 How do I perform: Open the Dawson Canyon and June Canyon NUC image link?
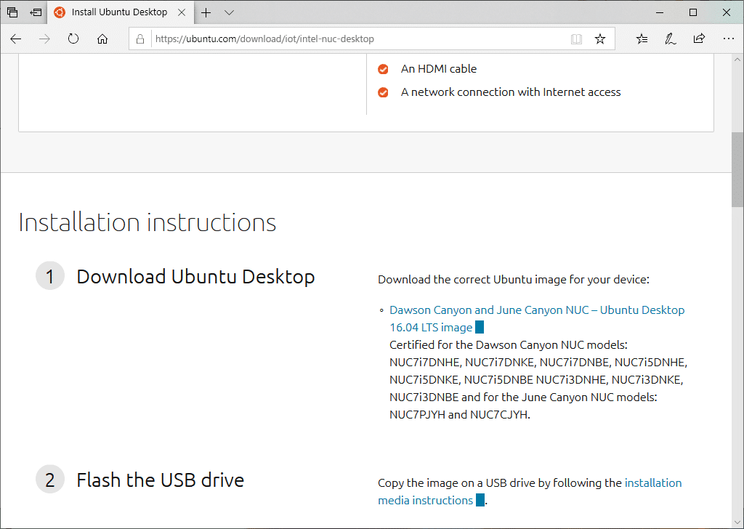pyautogui.click(x=537, y=319)
